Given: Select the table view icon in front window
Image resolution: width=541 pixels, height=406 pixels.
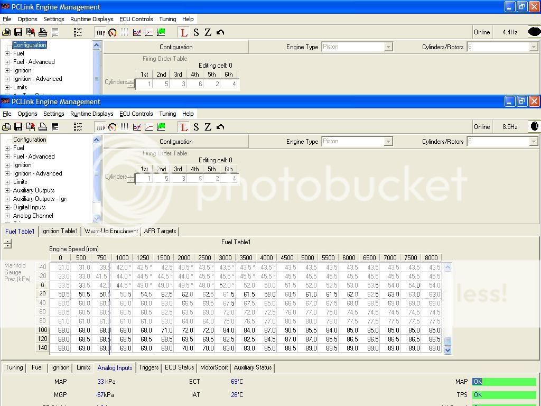Looking at the screenshot, I should pyautogui.click(x=100, y=127).
